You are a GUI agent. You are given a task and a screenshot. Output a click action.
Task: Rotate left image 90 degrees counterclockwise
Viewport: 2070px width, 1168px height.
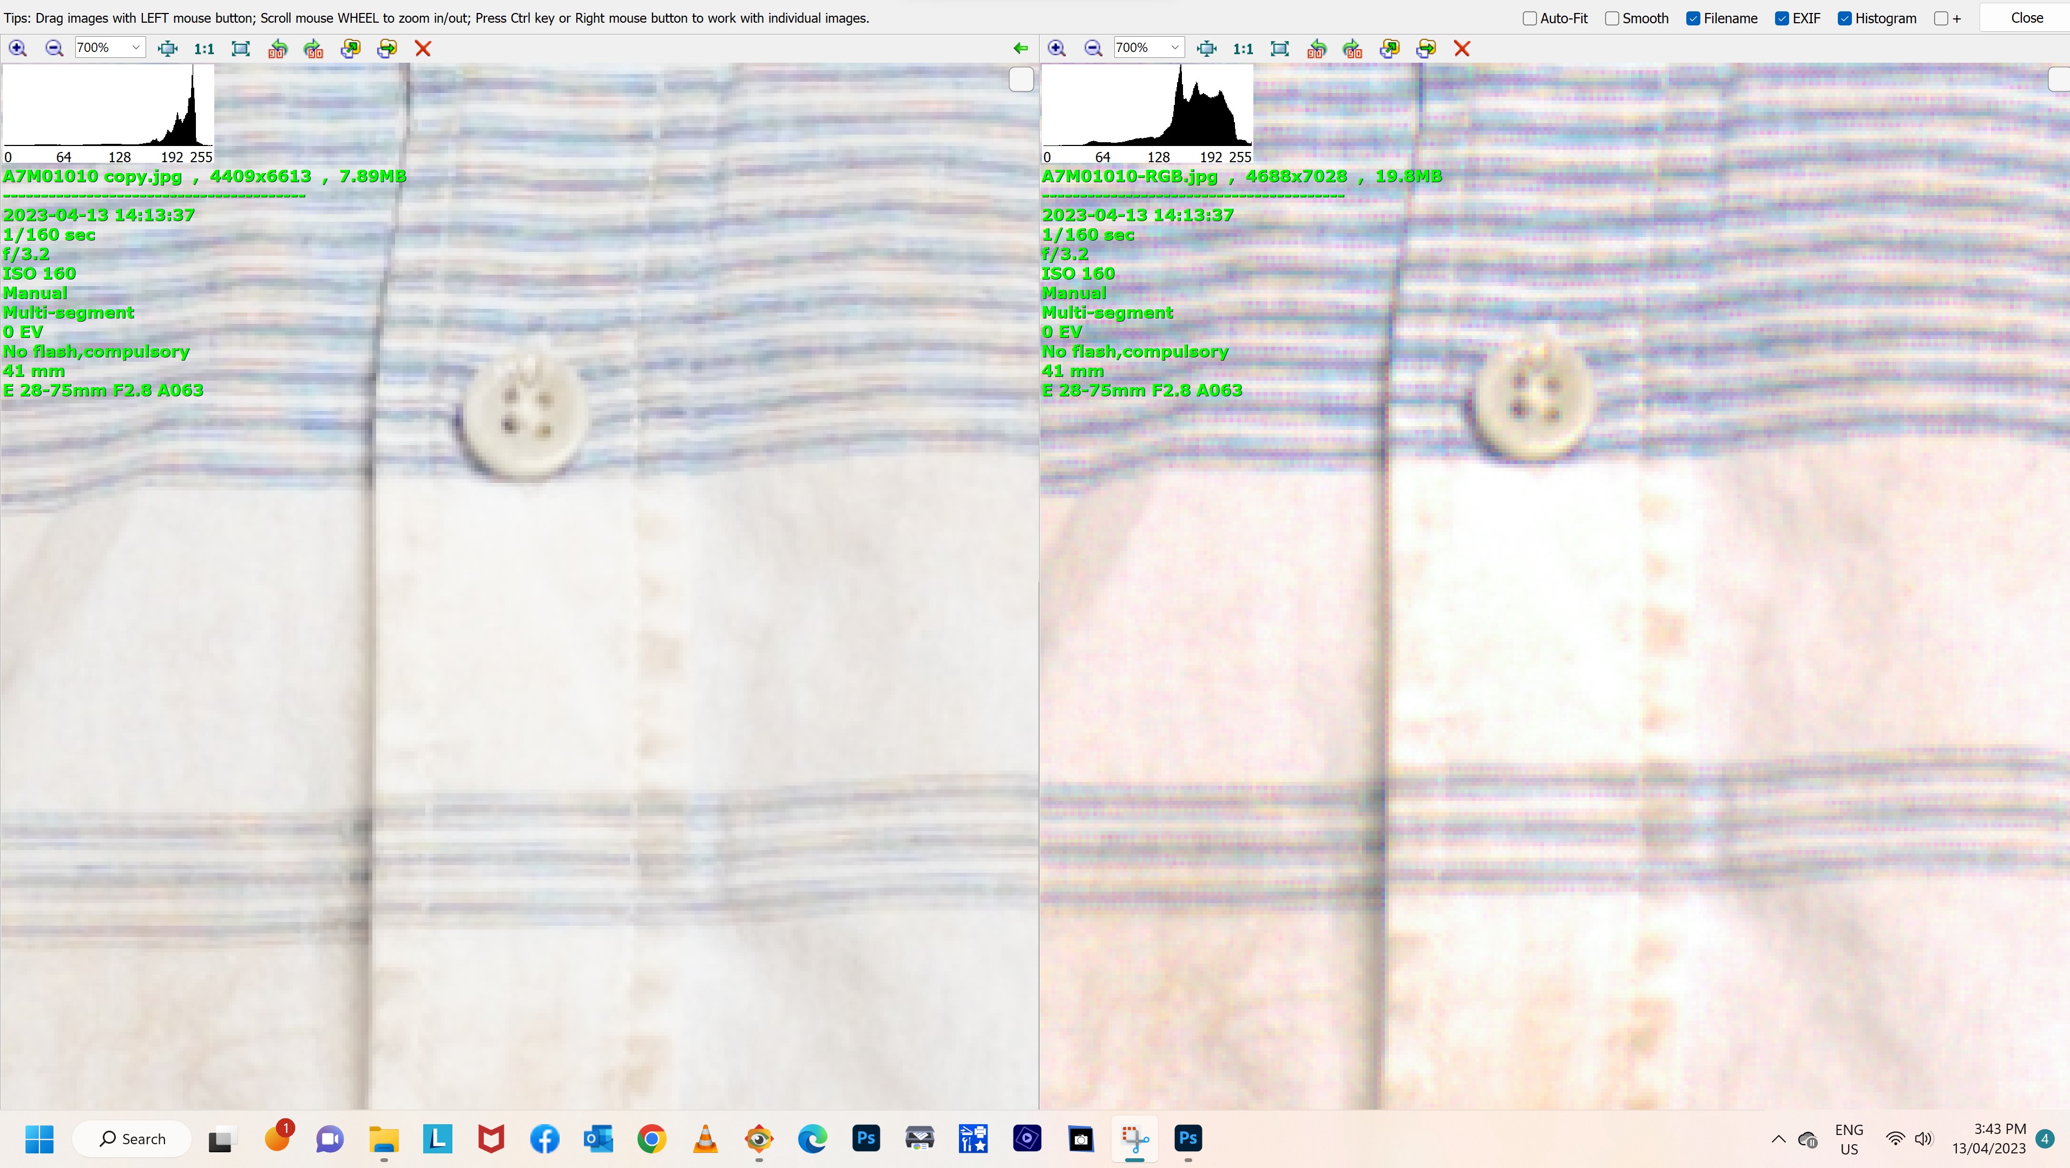[277, 48]
